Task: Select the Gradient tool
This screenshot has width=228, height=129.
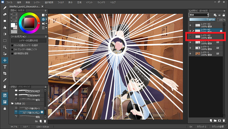Action: [x=5, y=34]
